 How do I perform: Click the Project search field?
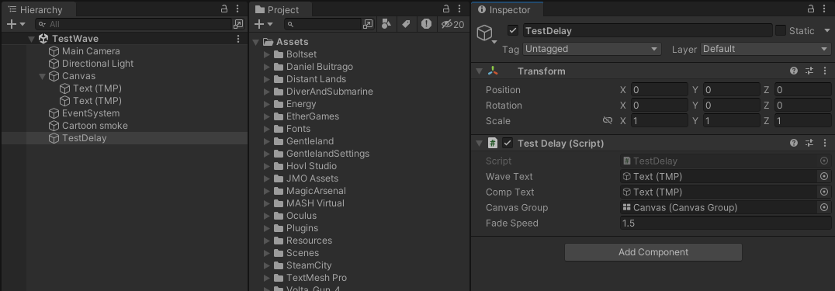coord(323,24)
